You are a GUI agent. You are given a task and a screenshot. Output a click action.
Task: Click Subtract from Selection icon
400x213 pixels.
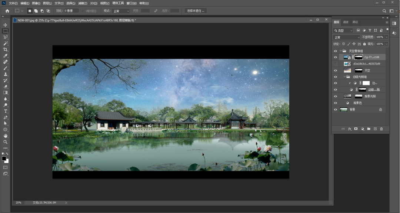(42, 11)
